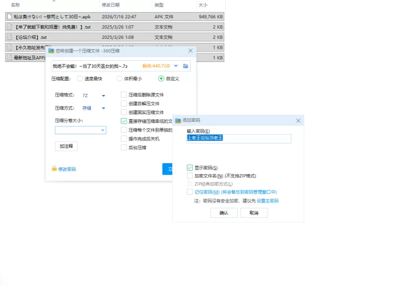The width and height of the screenshot is (420, 286).
Task: Sort files by 修改日期 column header
Action: (111, 5)
